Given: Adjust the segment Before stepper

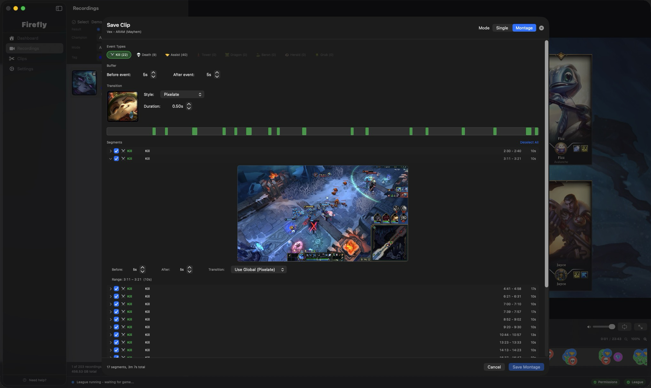Looking at the screenshot, I should point(143,269).
